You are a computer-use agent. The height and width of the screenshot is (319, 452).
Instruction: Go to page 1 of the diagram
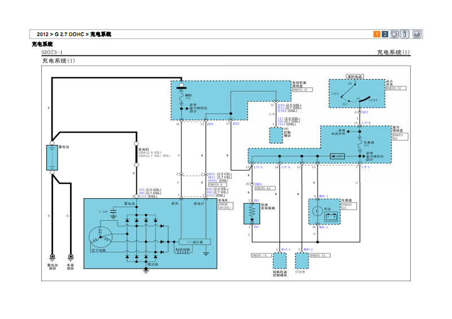click(x=377, y=34)
